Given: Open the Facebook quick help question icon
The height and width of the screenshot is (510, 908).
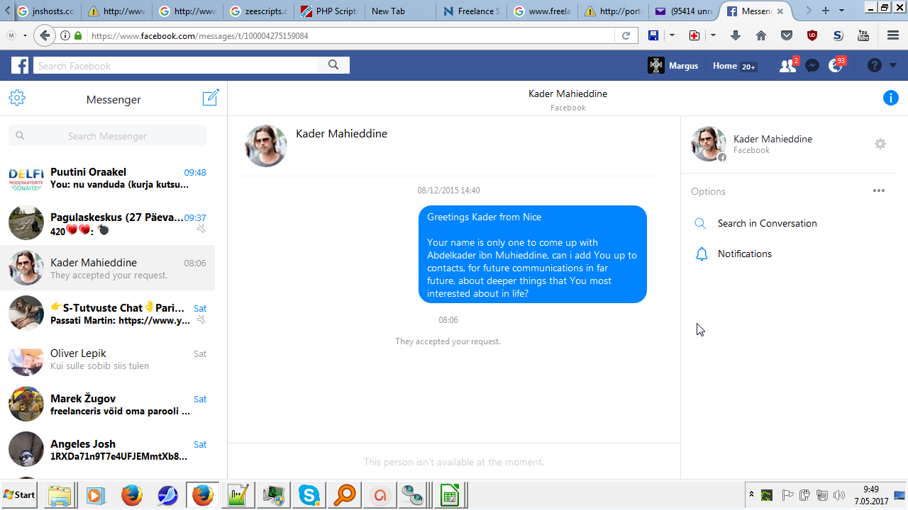Looking at the screenshot, I should [x=875, y=66].
